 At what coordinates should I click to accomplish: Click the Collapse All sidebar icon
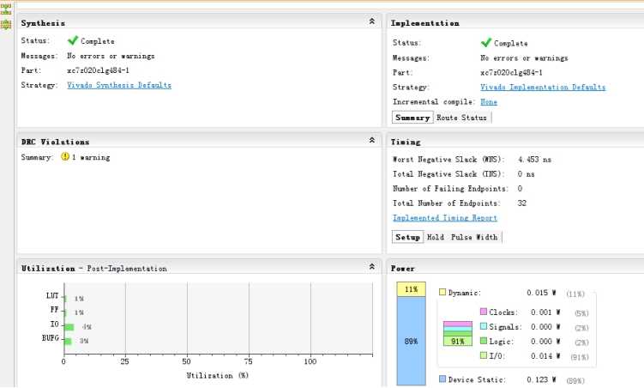pyautogui.click(x=6, y=9)
